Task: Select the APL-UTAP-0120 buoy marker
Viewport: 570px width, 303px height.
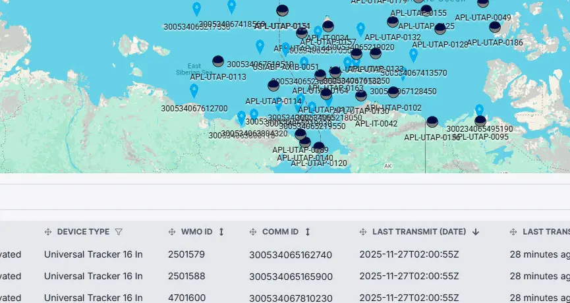Action: click(x=319, y=148)
